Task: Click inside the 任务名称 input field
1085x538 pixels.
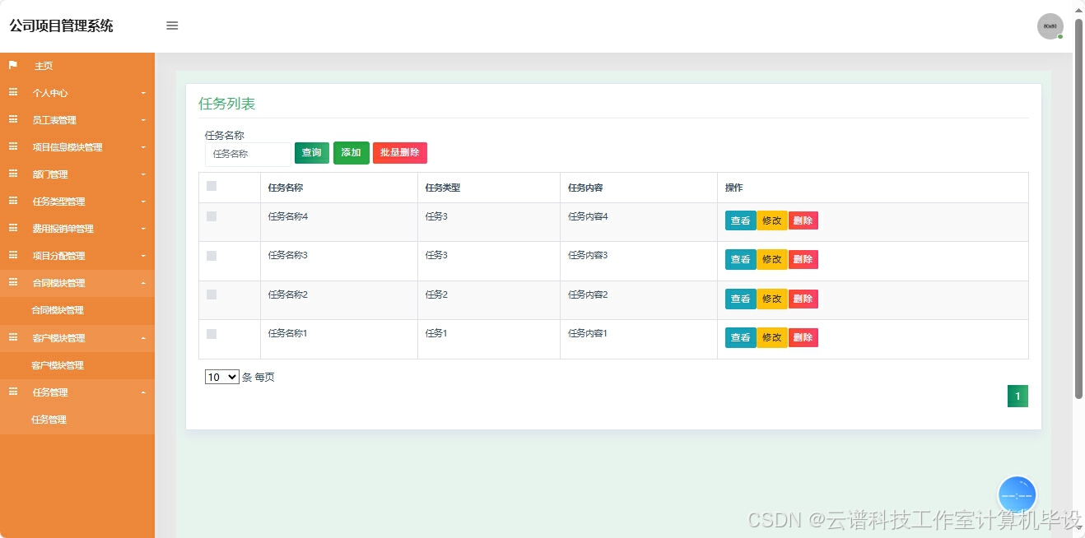Action: click(x=247, y=154)
